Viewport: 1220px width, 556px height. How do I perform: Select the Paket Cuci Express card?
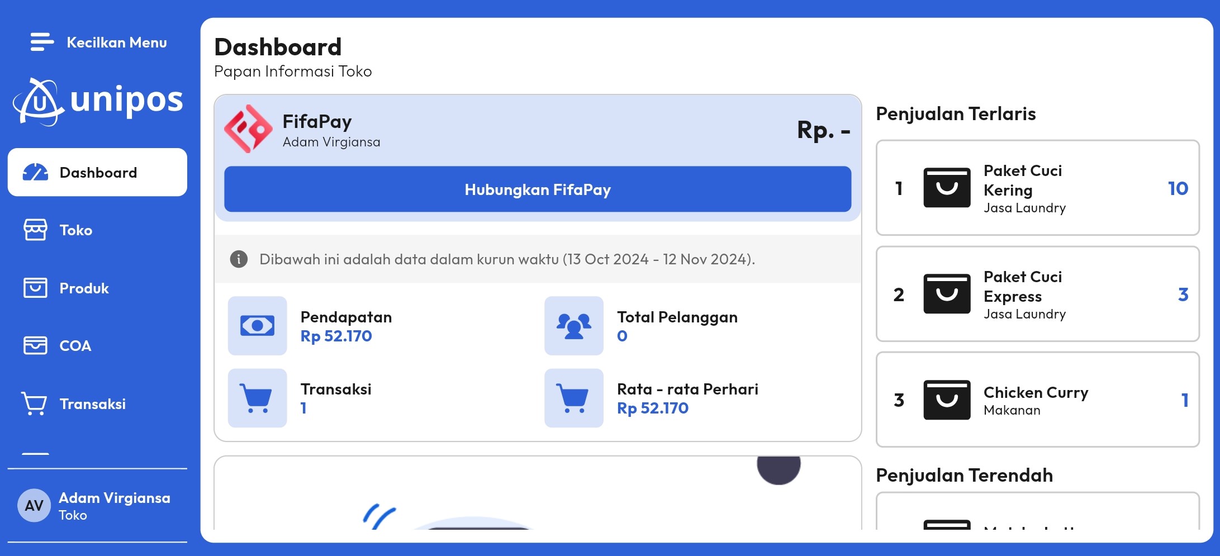1037,294
